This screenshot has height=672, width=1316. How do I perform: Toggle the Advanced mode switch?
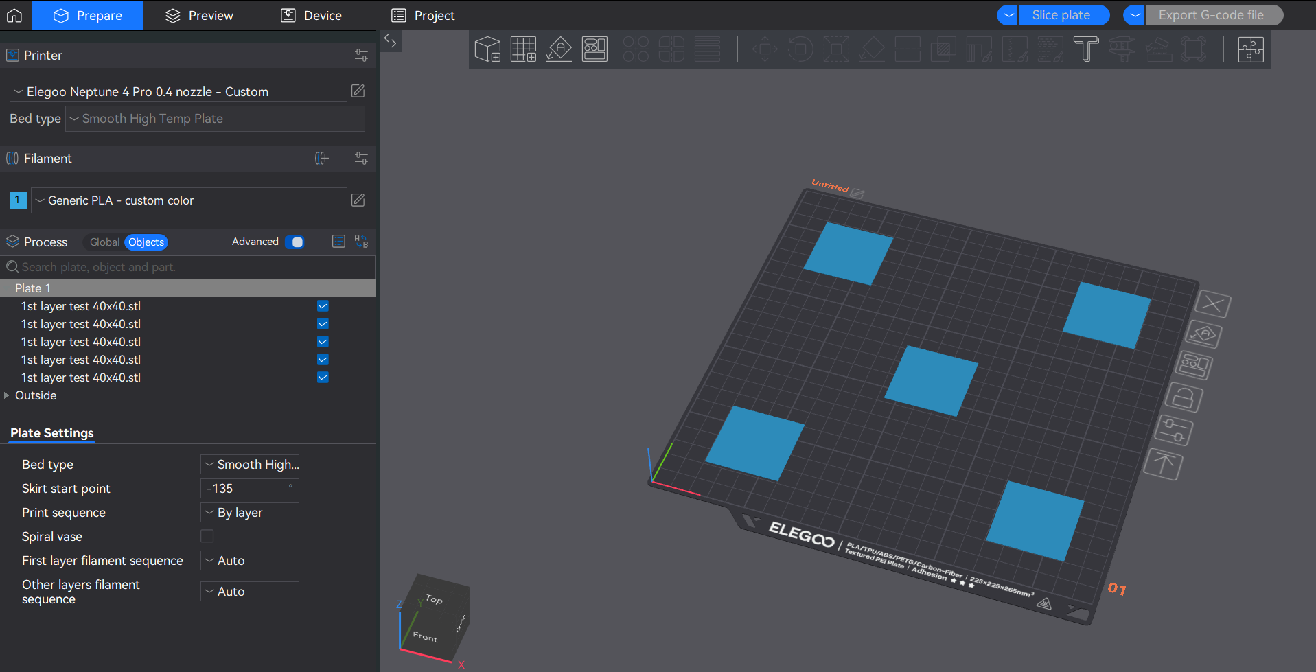click(x=295, y=242)
